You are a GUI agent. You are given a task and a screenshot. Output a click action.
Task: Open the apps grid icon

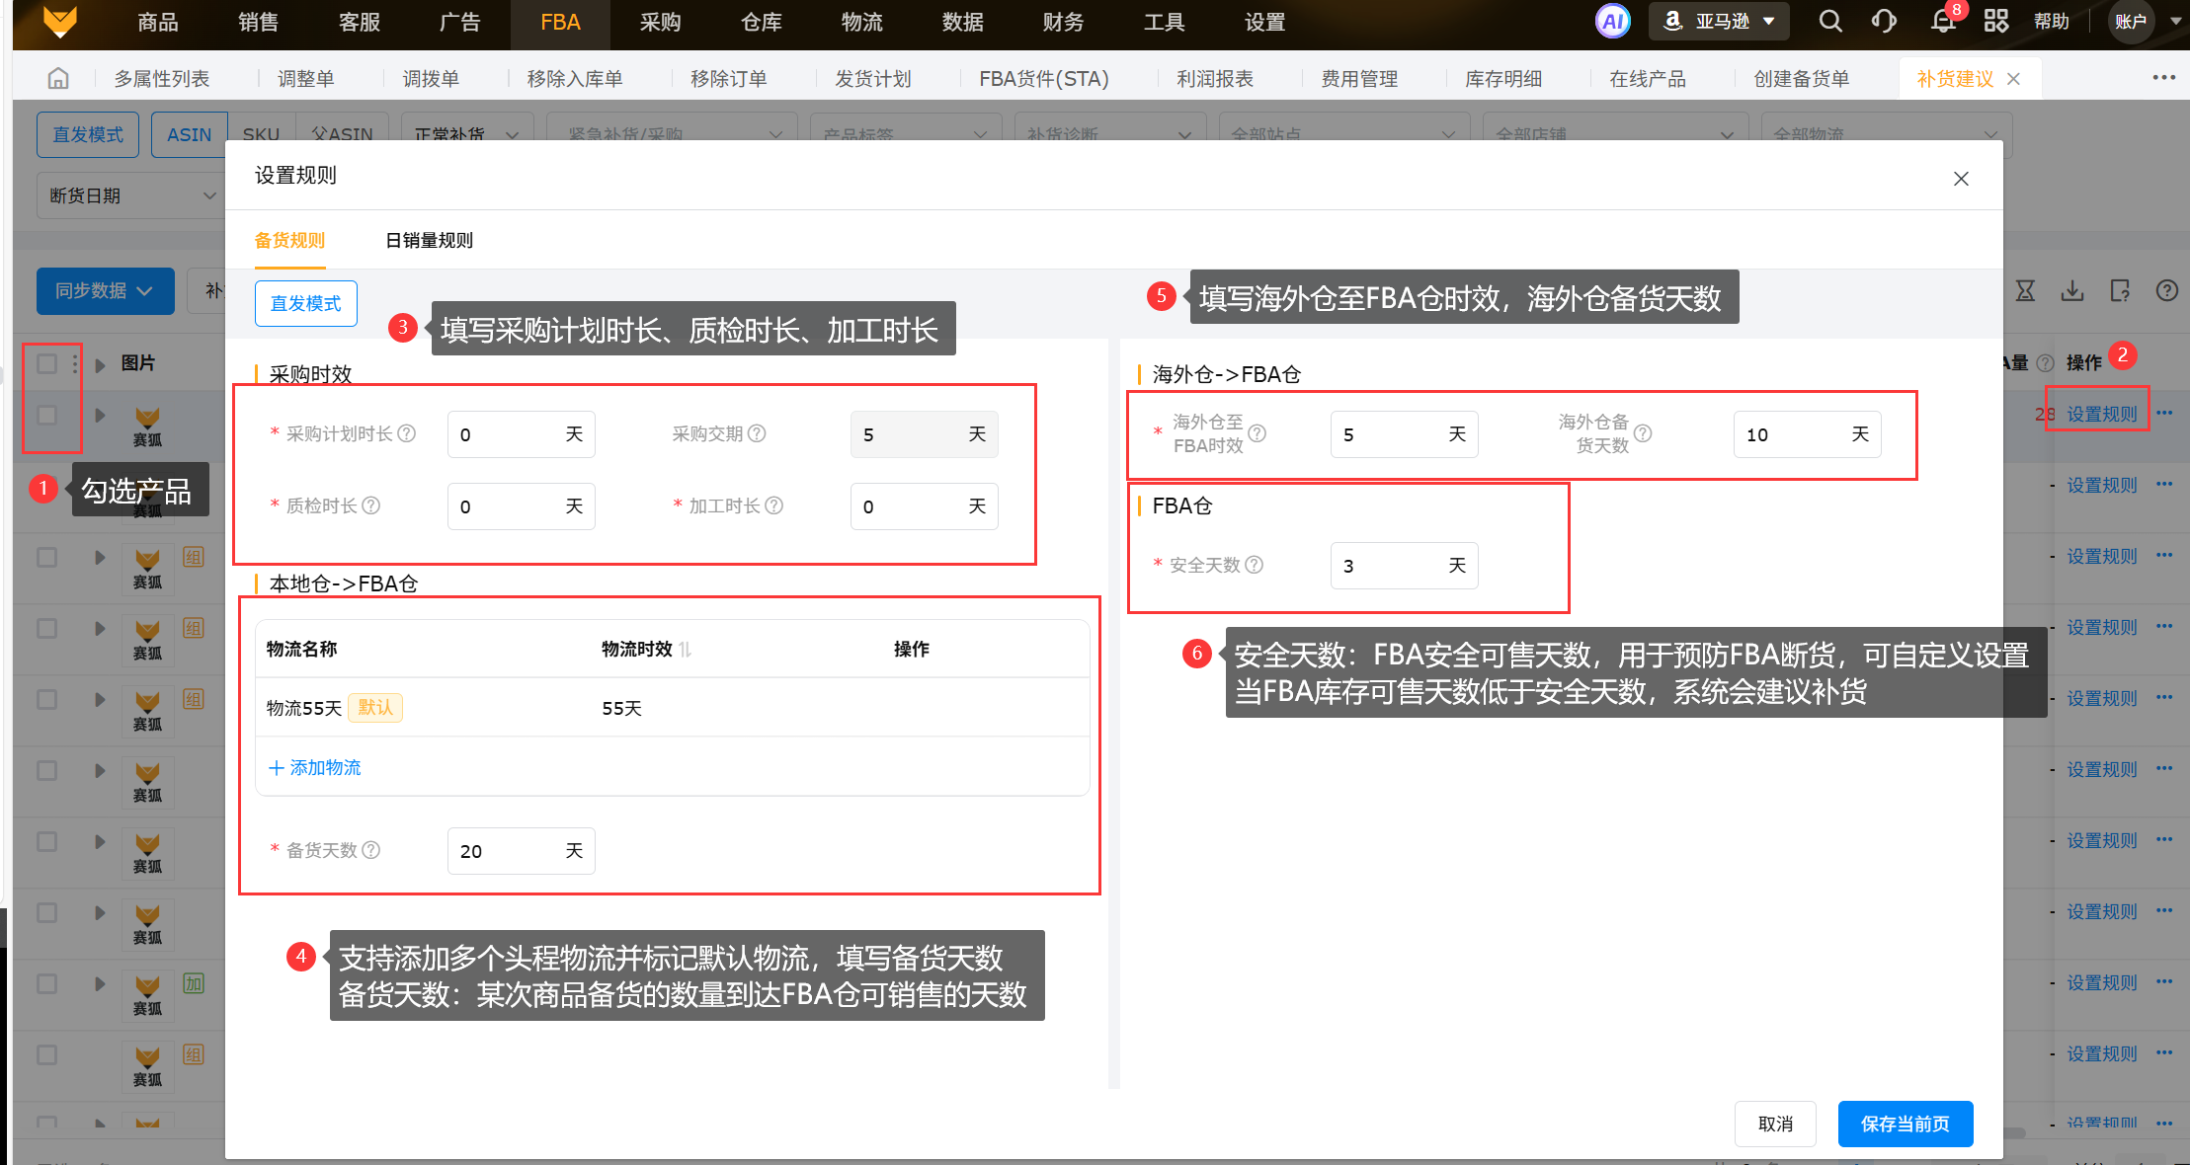[1995, 22]
